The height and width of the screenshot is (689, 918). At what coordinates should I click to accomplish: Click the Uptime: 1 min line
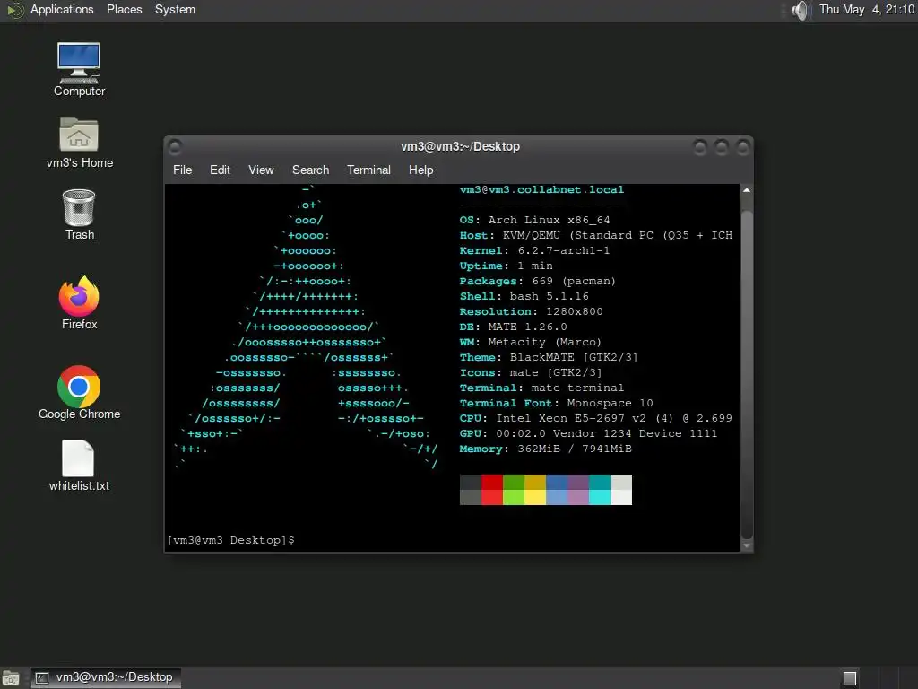[506, 266]
